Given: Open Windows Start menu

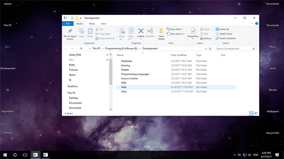Looking at the screenshot, I should (x=5, y=155).
